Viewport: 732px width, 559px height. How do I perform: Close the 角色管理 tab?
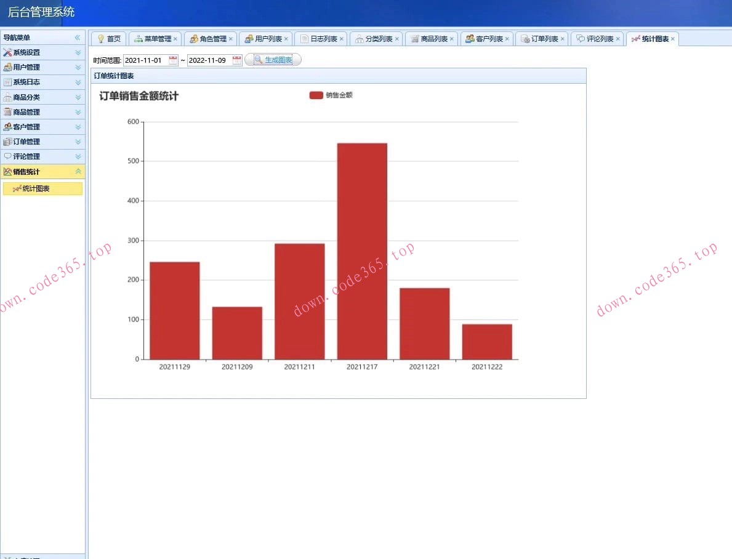[x=231, y=39]
